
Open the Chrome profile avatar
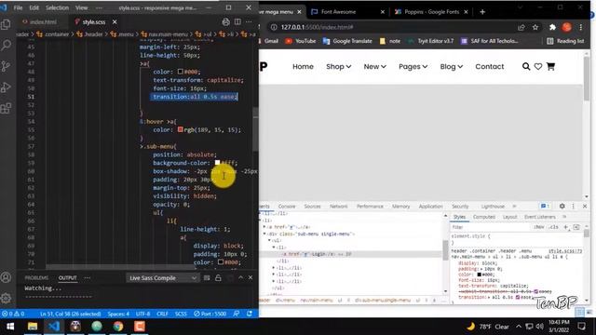pos(567,27)
